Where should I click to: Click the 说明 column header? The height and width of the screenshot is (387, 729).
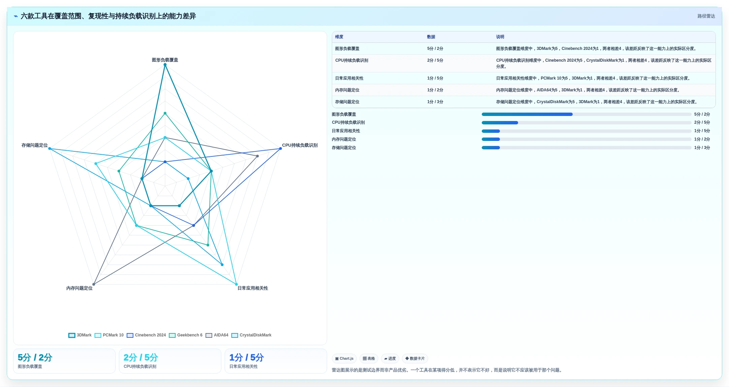(500, 37)
